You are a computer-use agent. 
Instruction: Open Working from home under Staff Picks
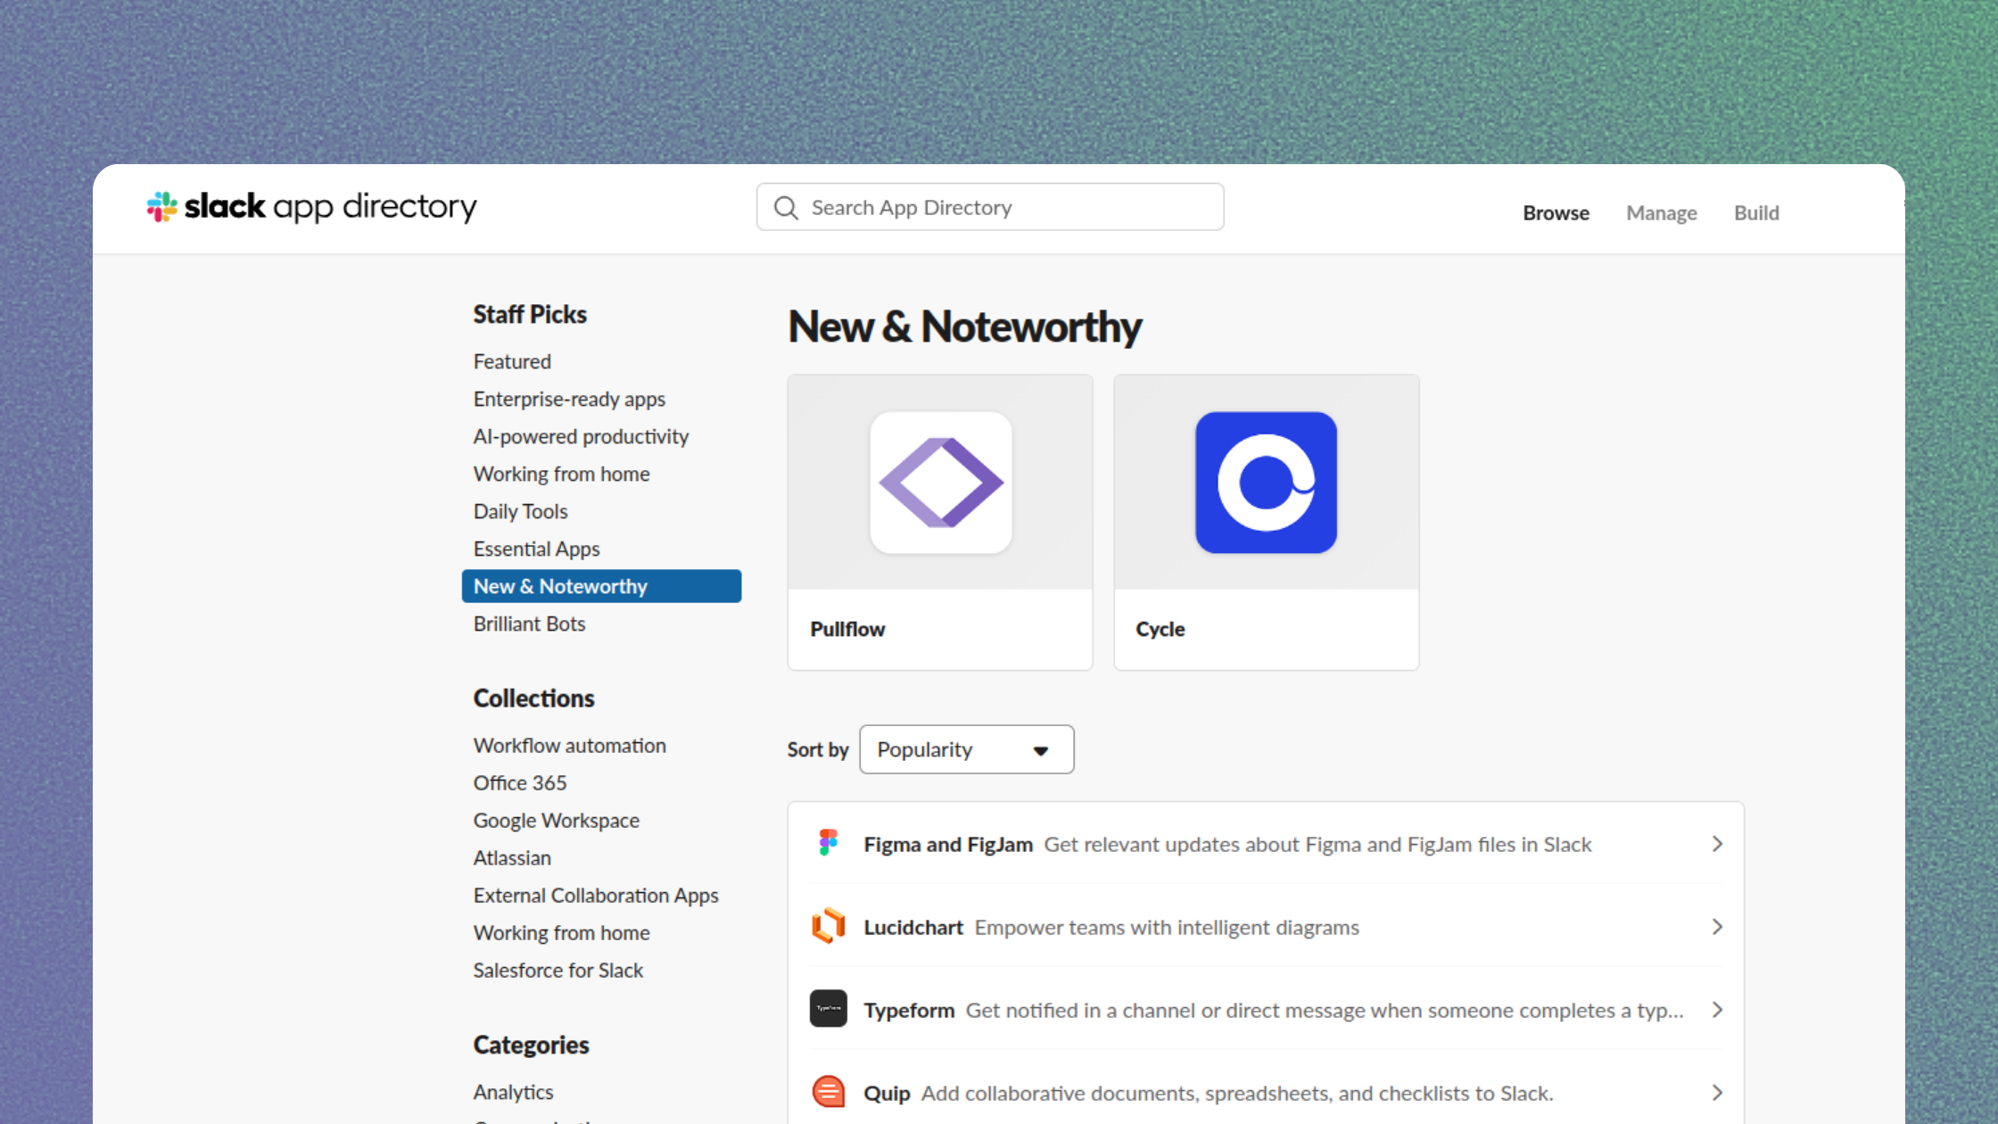[561, 474]
